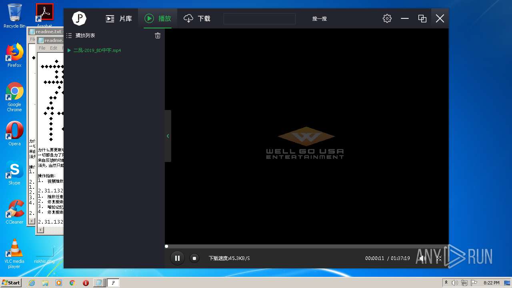Switch to the 播放 playback tab

(158, 18)
